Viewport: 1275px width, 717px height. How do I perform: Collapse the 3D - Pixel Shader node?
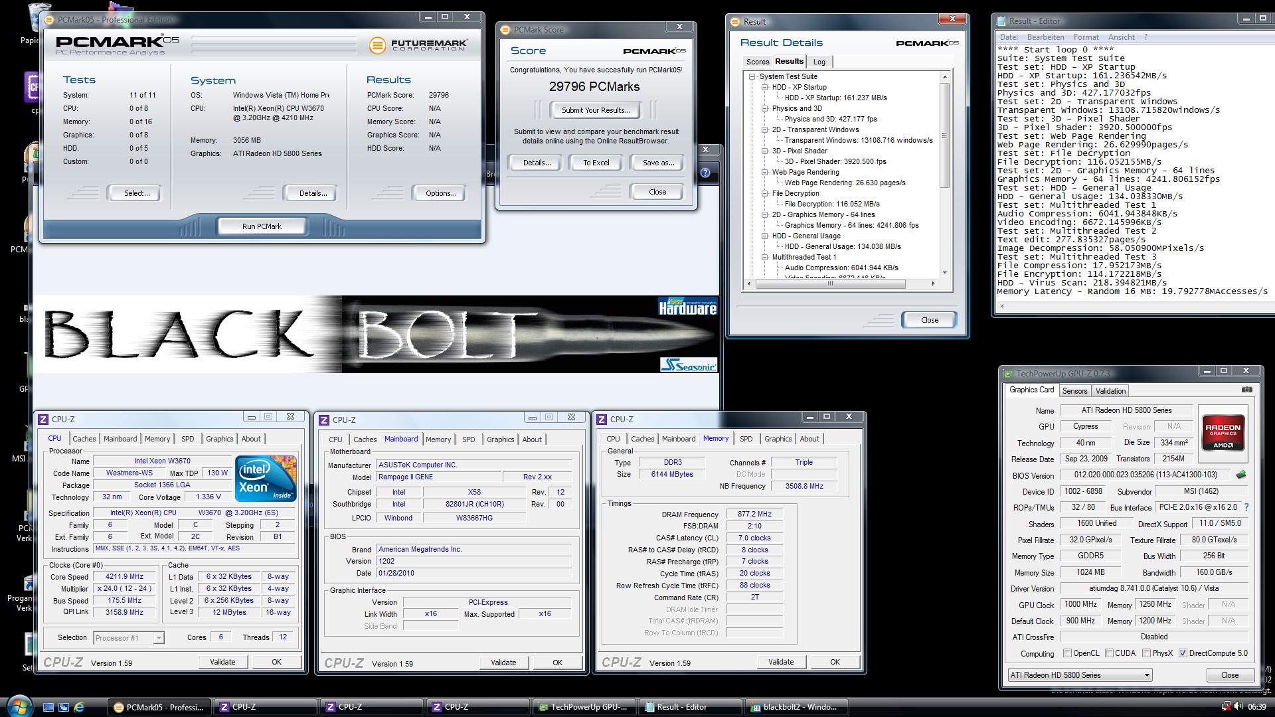pos(765,151)
